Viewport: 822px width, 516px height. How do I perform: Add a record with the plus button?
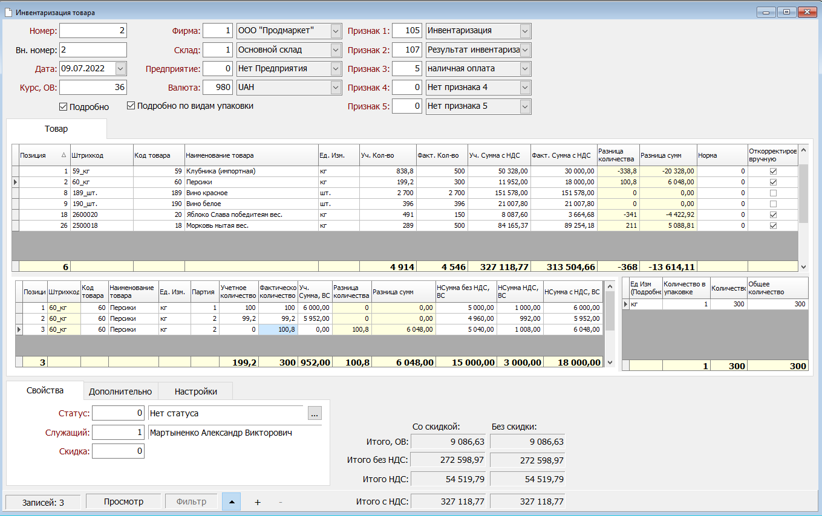click(x=257, y=502)
